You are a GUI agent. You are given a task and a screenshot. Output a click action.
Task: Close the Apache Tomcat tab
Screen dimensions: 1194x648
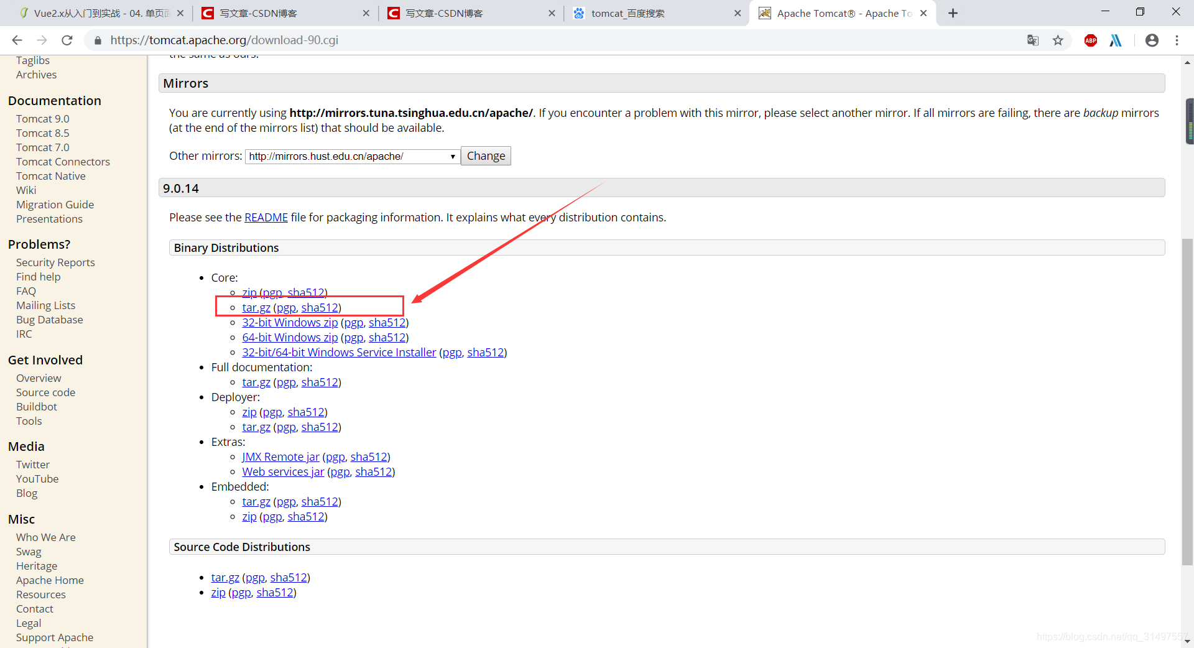(x=923, y=13)
